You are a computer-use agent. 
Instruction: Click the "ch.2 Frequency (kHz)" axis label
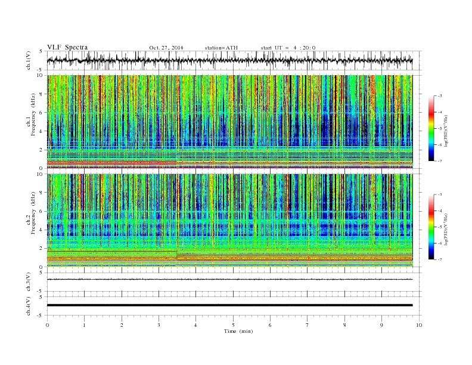(31, 214)
